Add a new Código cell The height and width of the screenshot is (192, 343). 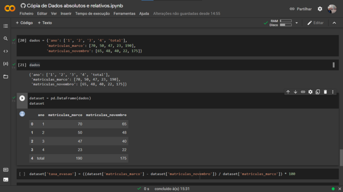coord(24,23)
